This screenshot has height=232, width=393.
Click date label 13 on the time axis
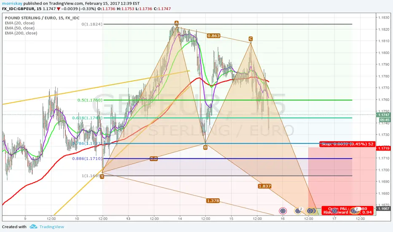point(128,219)
